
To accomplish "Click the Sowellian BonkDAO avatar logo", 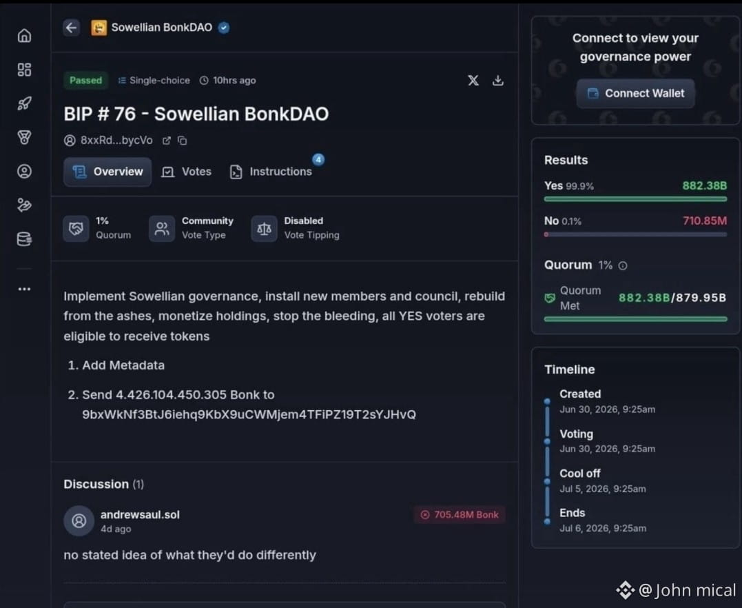I will tap(99, 28).
